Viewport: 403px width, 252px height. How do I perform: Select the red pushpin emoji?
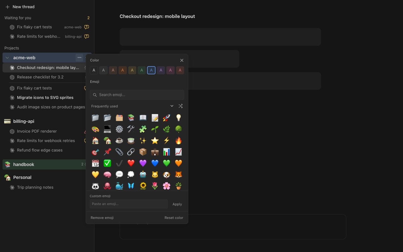107,152
